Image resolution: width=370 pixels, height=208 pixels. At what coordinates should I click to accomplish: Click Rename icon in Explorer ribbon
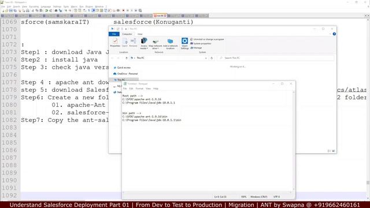[134, 41]
